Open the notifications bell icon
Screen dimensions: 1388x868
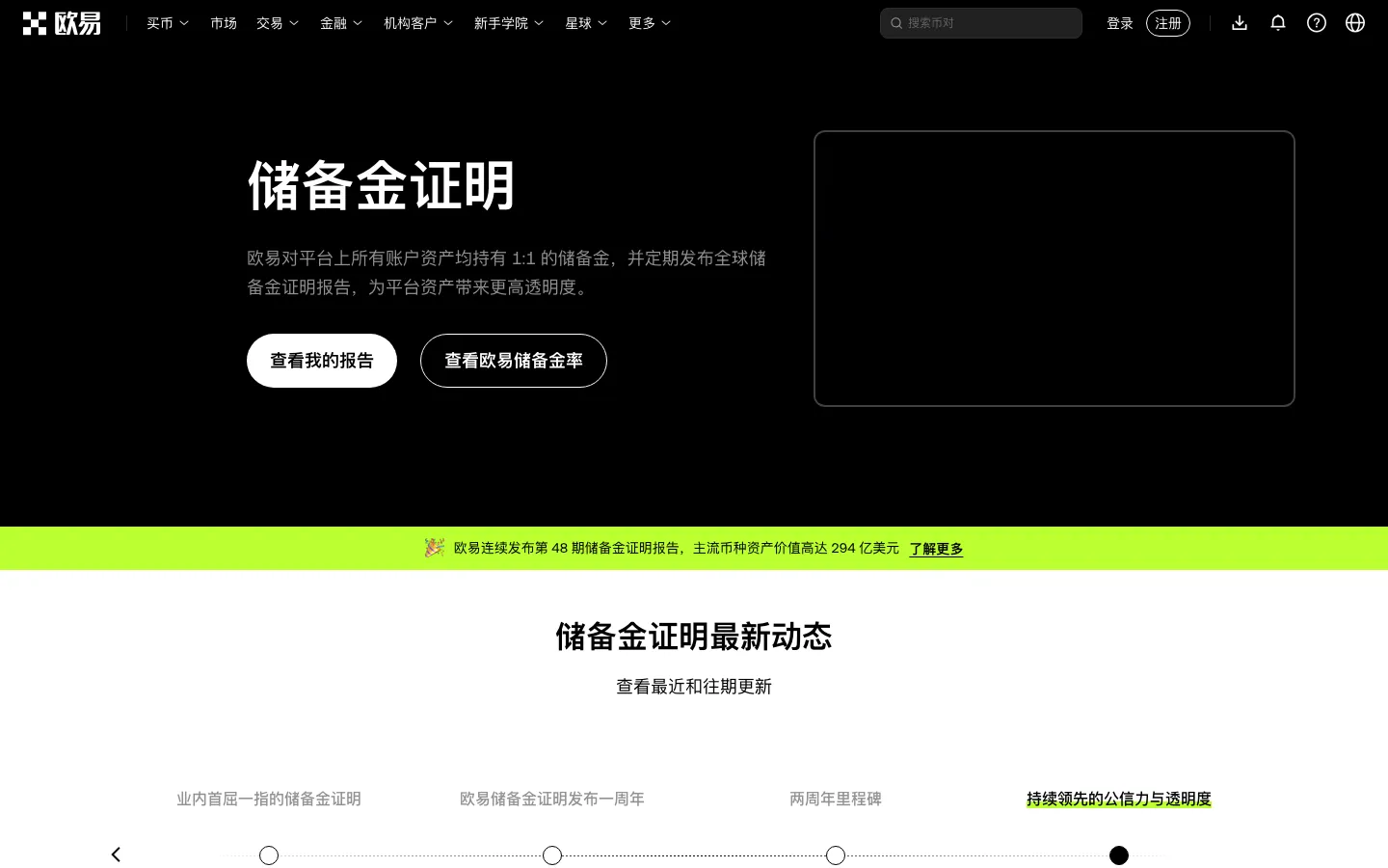coord(1278,23)
